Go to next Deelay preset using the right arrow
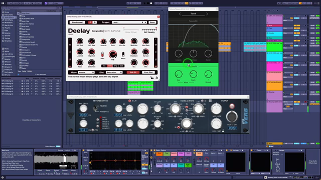 point(145,22)
